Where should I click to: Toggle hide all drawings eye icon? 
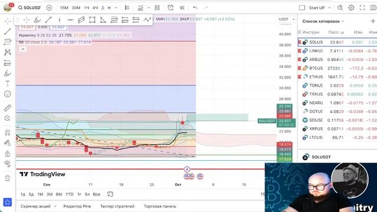tap(8, 164)
